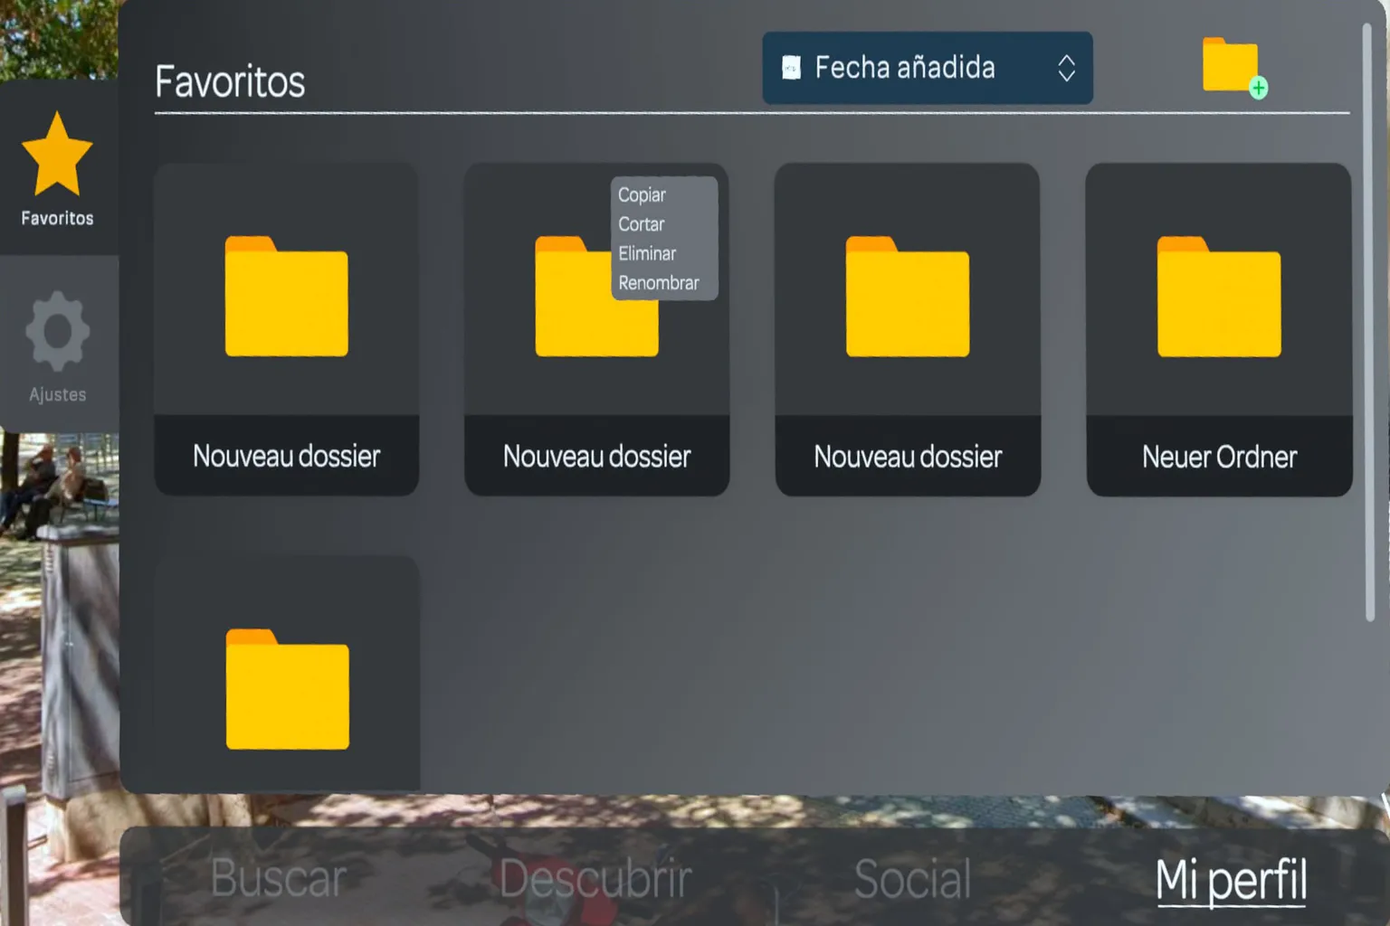Click the small icon beside Fecha añadida

pyautogui.click(x=791, y=68)
